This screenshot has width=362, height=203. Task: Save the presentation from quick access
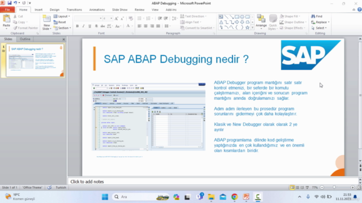pos(10,3)
